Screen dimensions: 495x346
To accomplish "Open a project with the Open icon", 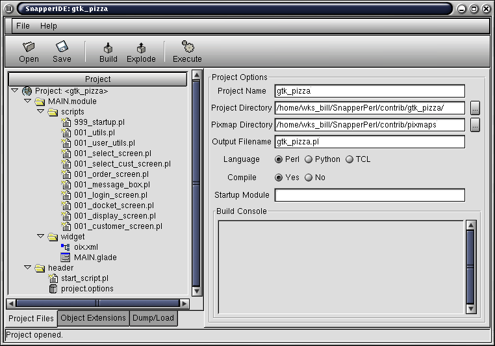I will coord(29,47).
